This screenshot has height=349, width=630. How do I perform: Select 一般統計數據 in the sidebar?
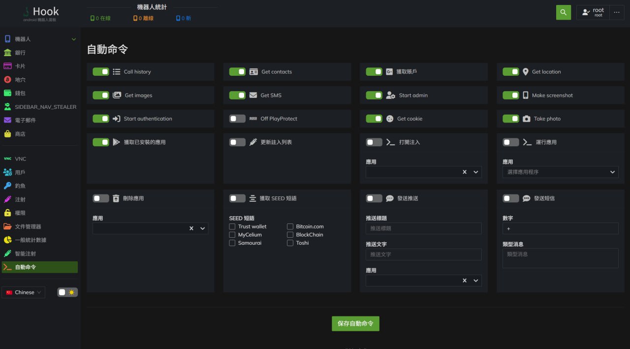pyautogui.click(x=31, y=240)
